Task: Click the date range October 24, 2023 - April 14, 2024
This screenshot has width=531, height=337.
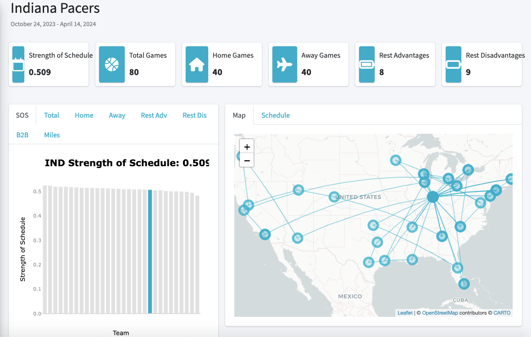Action: [x=53, y=24]
